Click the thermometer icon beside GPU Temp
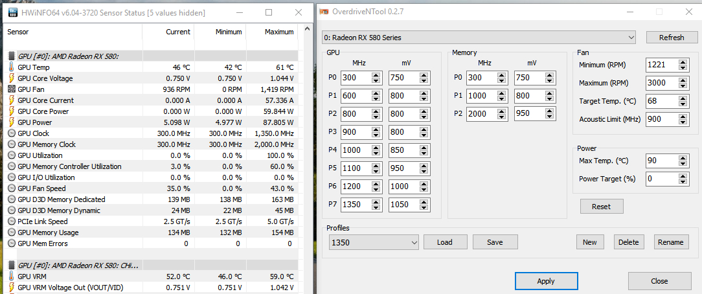The width and height of the screenshot is (702, 294). 11,67
